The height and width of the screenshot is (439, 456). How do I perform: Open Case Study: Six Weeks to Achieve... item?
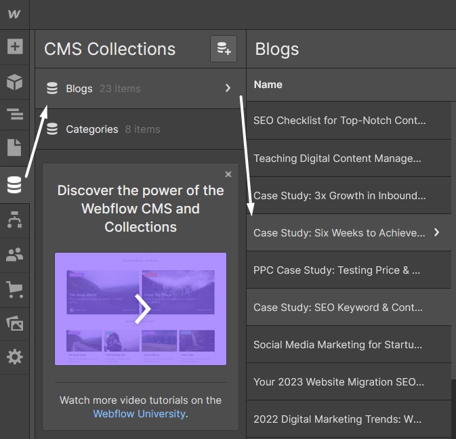349,232
